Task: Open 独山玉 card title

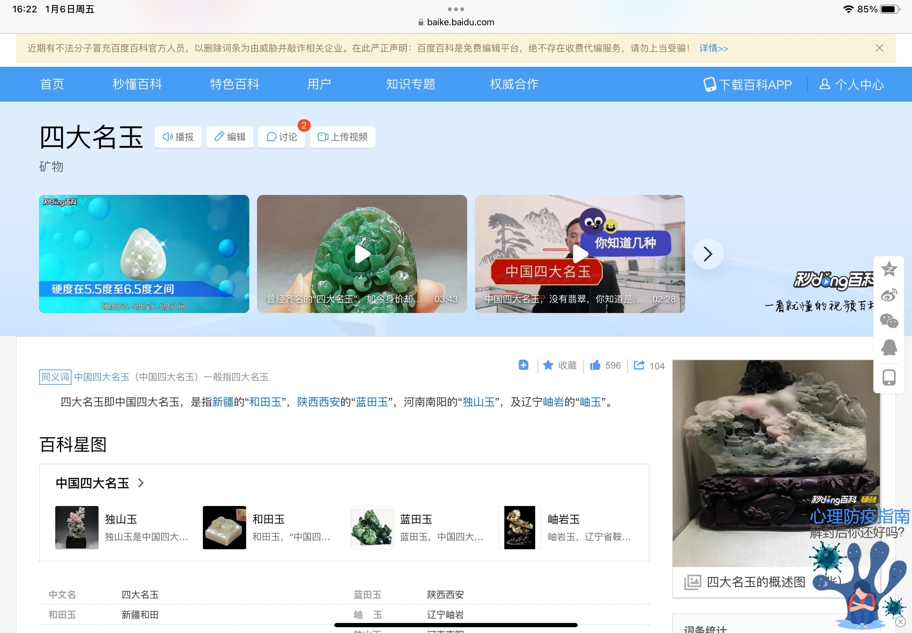Action: coord(121,519)
